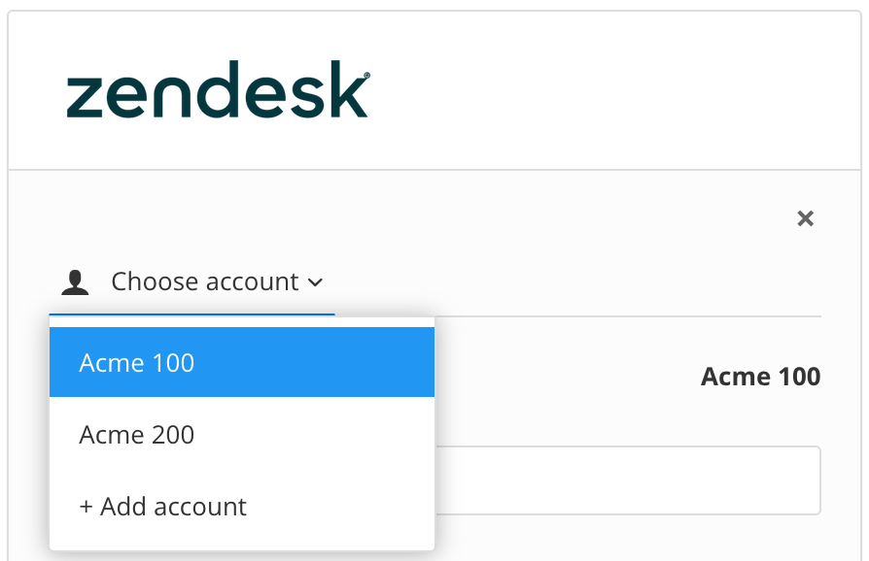Expand the chevron next to Choose account

coord(315,282)
